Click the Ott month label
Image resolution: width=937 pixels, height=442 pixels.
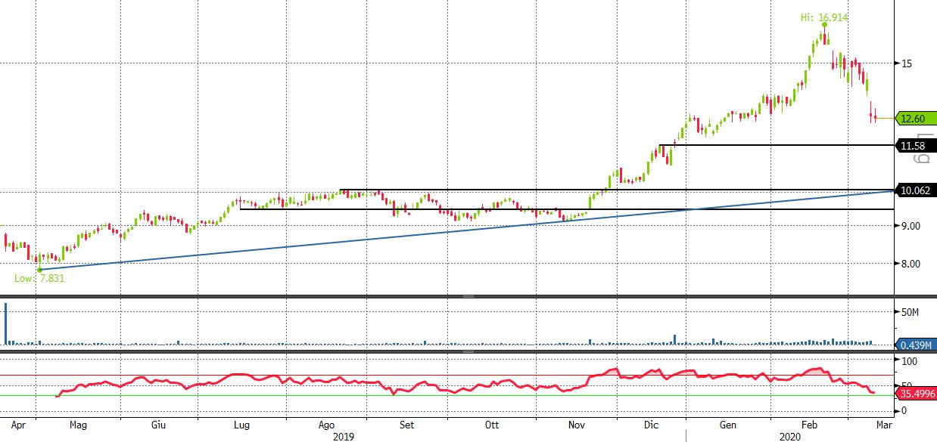(490, 425)
